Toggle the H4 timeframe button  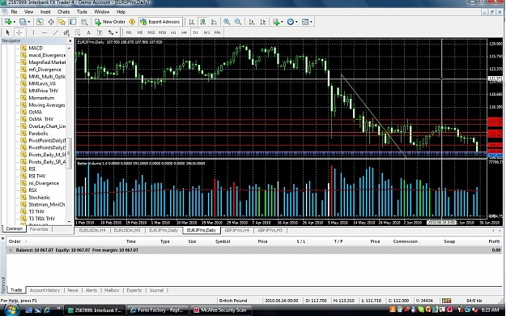click(185, 32)
